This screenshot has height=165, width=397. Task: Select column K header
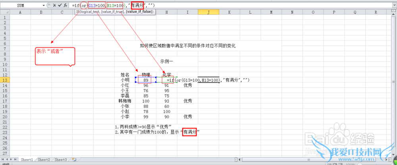click(x=229, y=12)
